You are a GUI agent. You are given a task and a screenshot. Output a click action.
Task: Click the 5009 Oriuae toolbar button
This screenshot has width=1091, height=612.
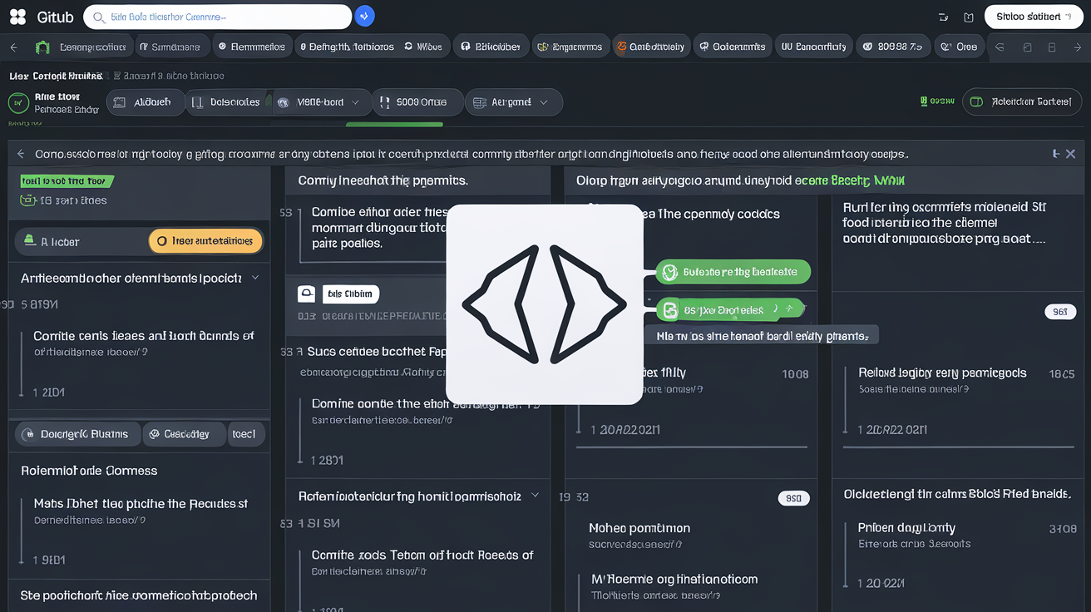point(416,102)
